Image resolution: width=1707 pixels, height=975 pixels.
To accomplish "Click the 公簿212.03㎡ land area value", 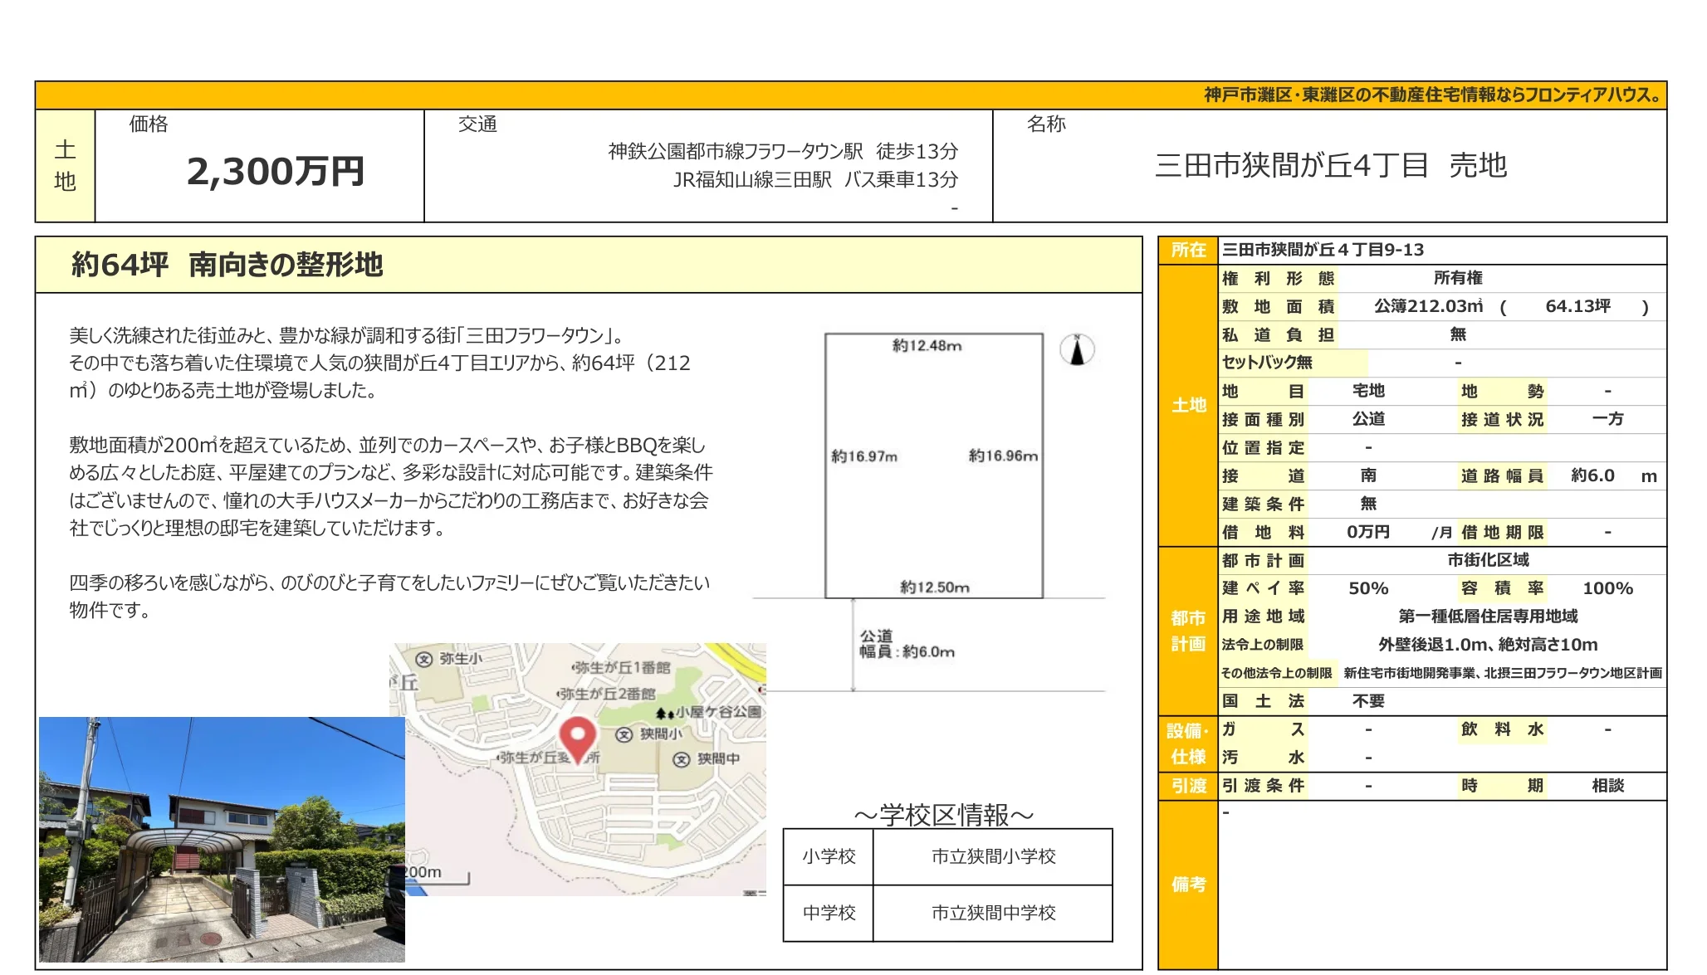I will point(1428,306).
